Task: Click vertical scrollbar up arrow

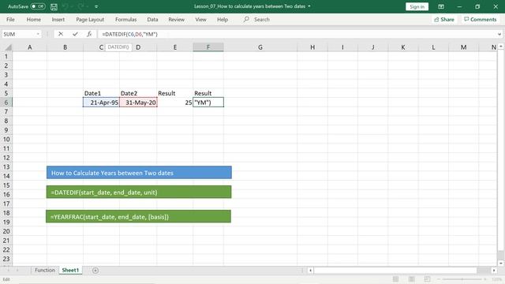Action: click(501, 47)
